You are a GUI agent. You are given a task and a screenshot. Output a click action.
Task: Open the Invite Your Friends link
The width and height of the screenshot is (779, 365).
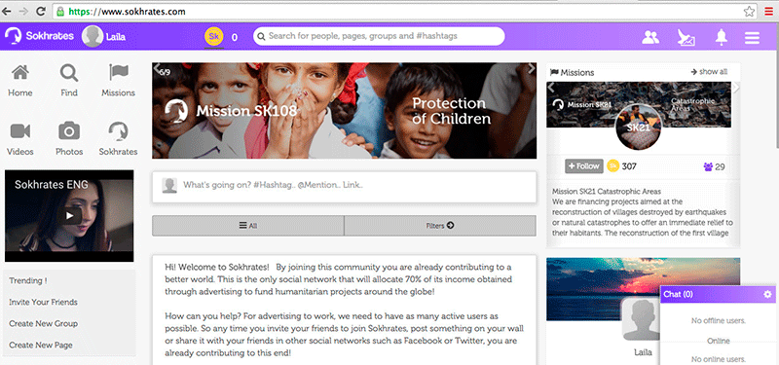pos(43,302)
